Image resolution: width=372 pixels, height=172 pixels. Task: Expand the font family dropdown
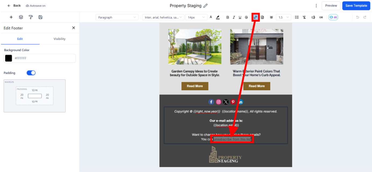[x=163, y=17]
